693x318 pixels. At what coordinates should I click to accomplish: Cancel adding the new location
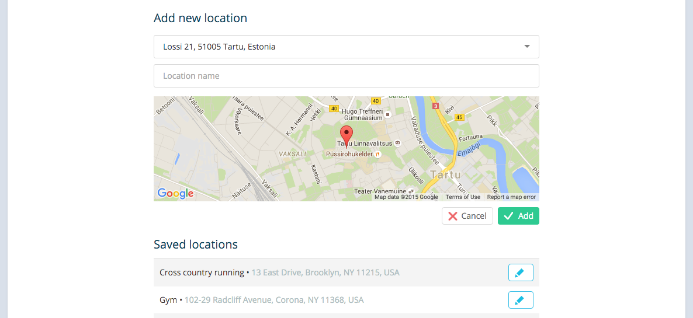467,216
